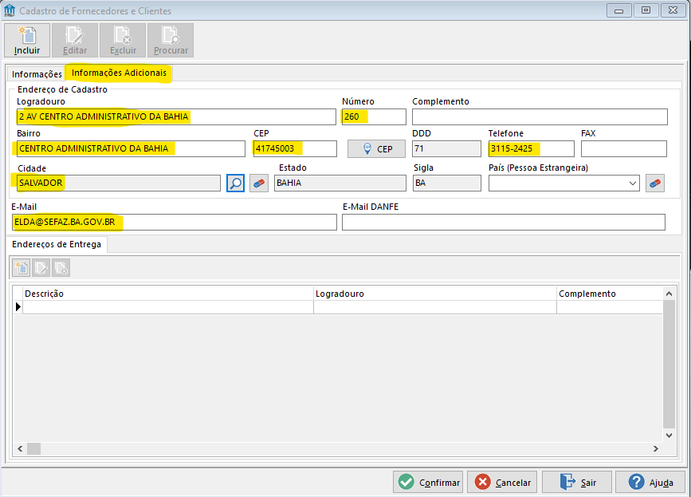691x497 pixels.
Task: Open the Endereços de Entrega tab
Action: click(x=57, y=244)
